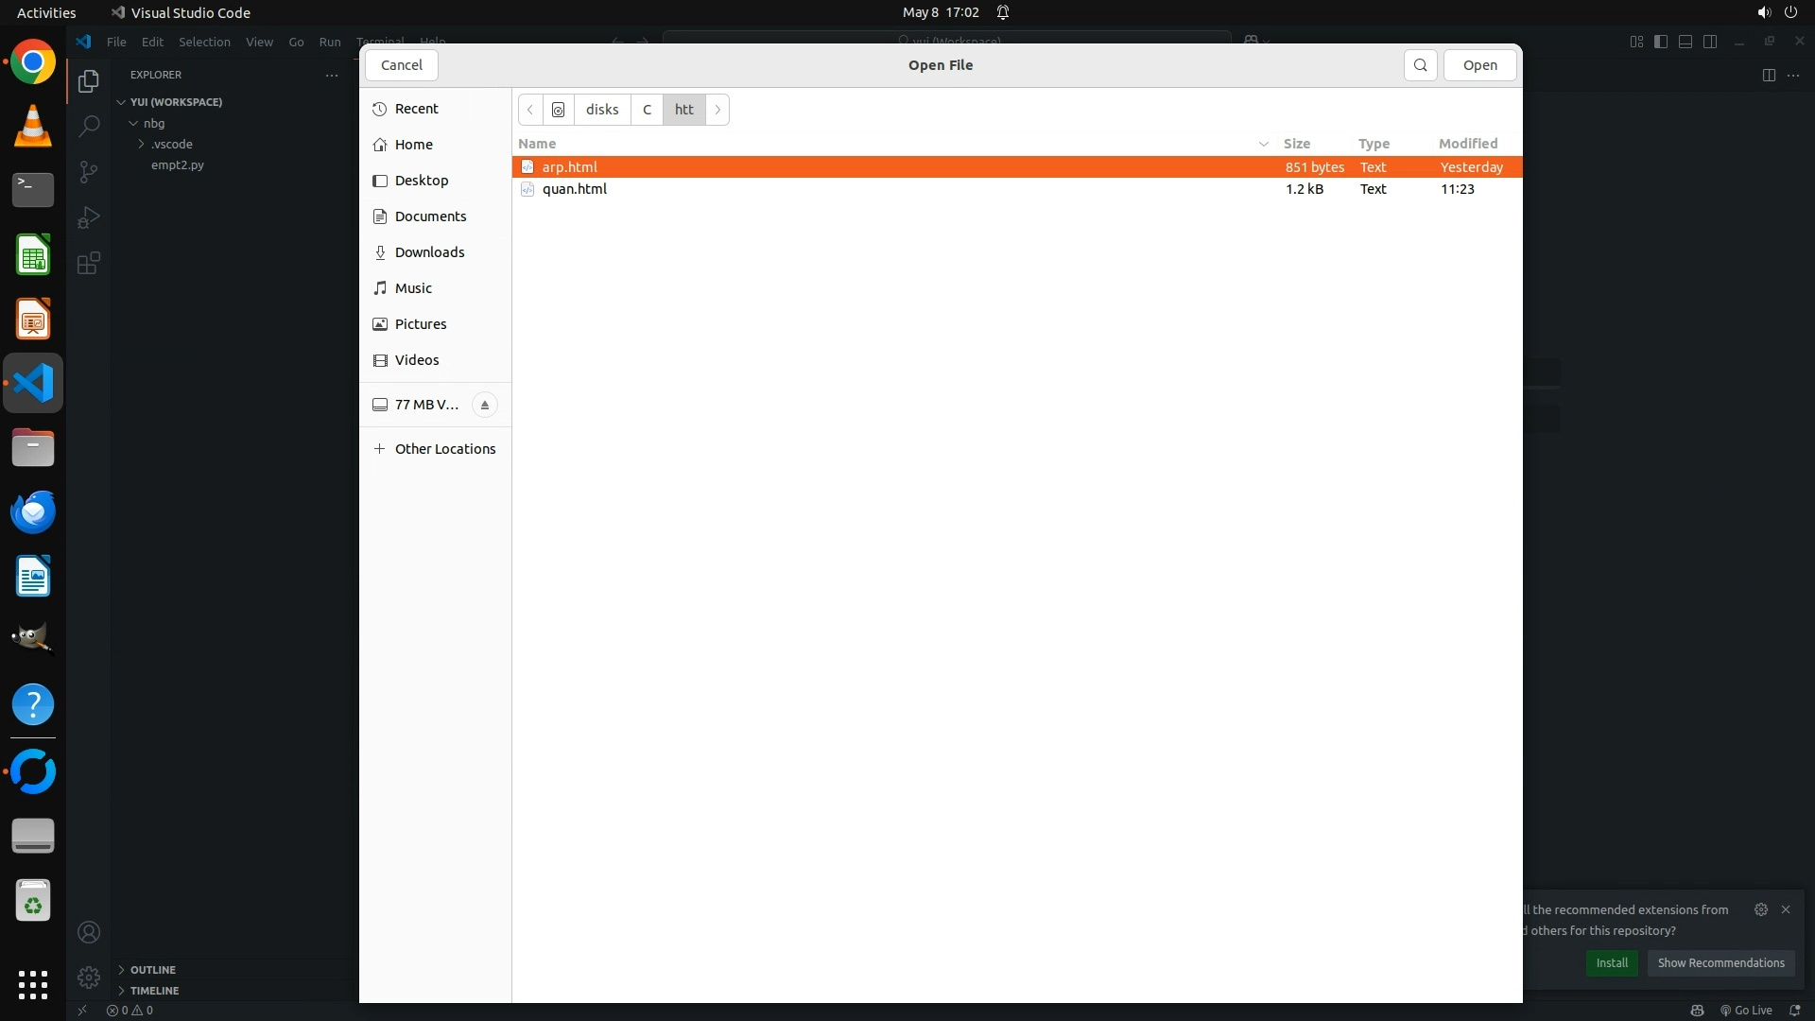Launch Google Chrome from the dock

coord(33,62)
